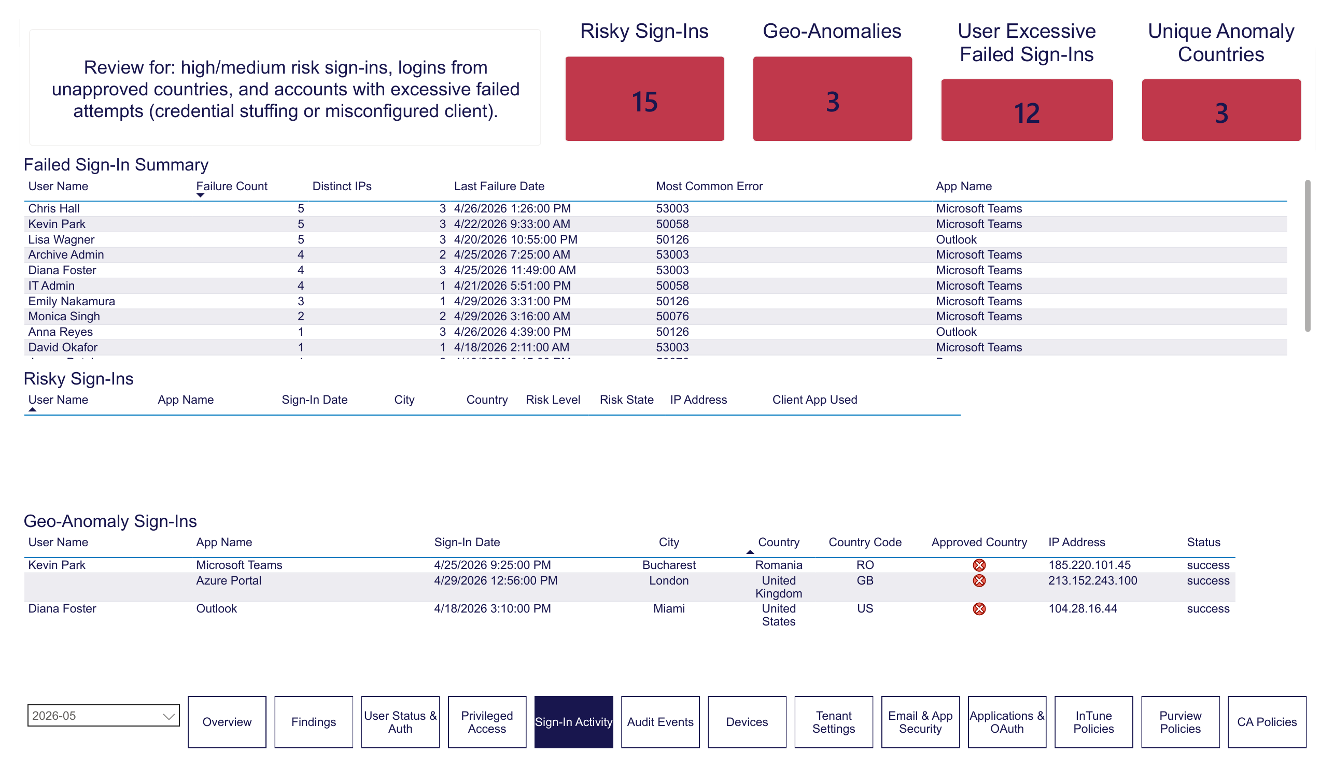Viewport: 1335px width, 768px height.
Task: Sort Risky Sign-Ins by Risk Level header
Action: click(x=553, y=400)
